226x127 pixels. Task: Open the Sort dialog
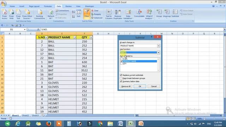[78, 14]
